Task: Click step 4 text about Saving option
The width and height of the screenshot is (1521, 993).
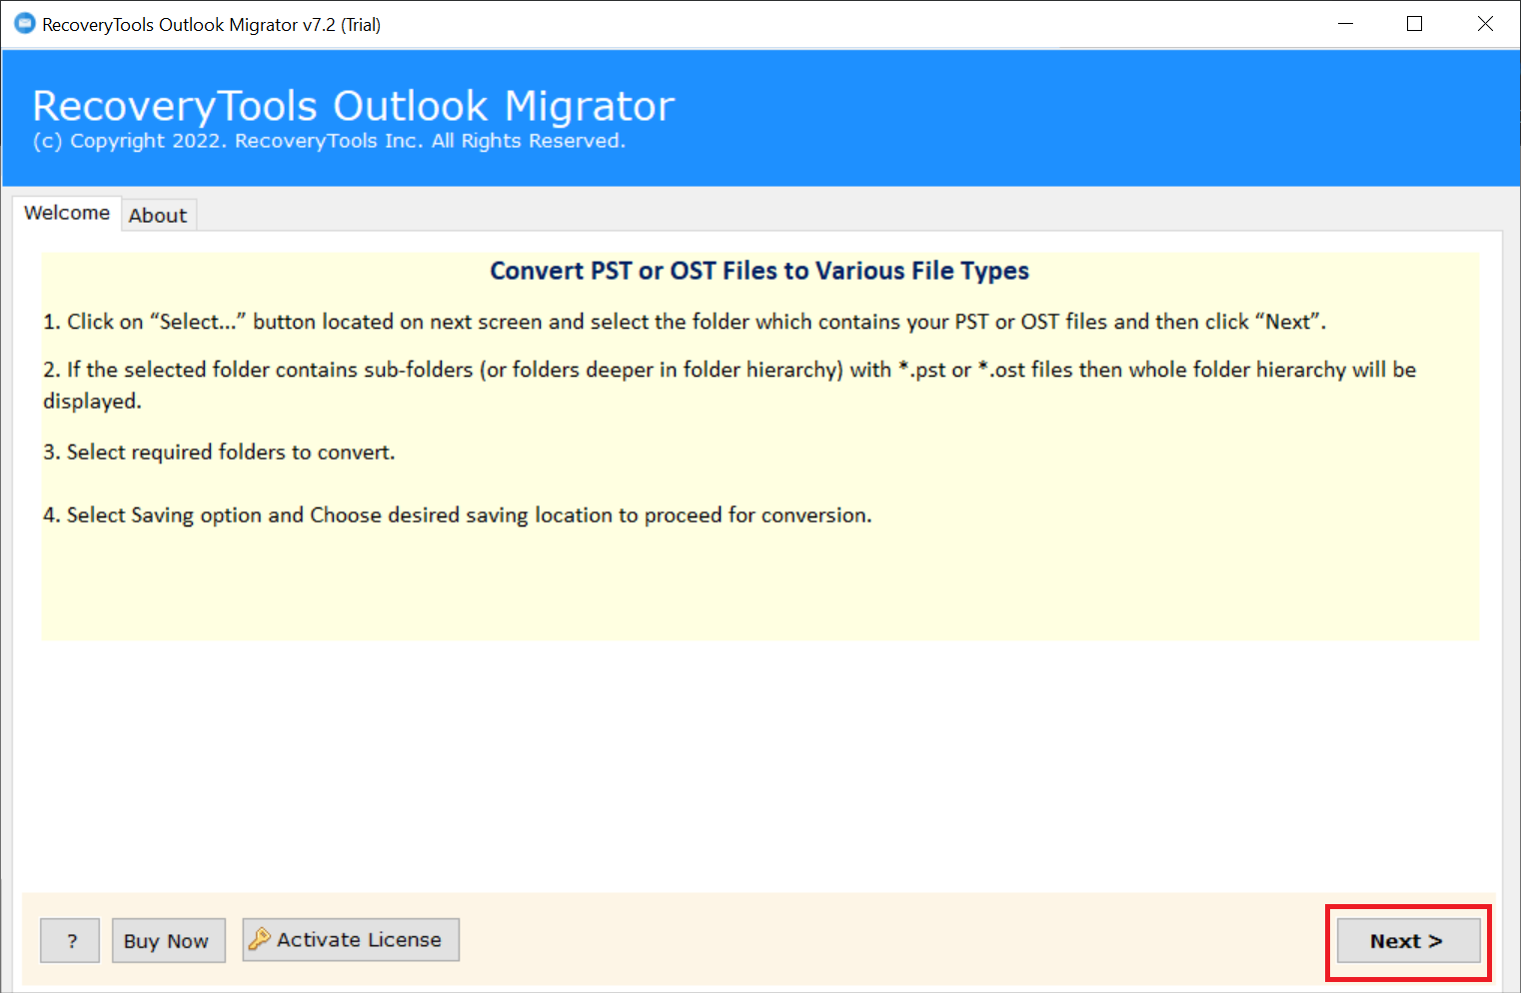Action: coord(458,515)
